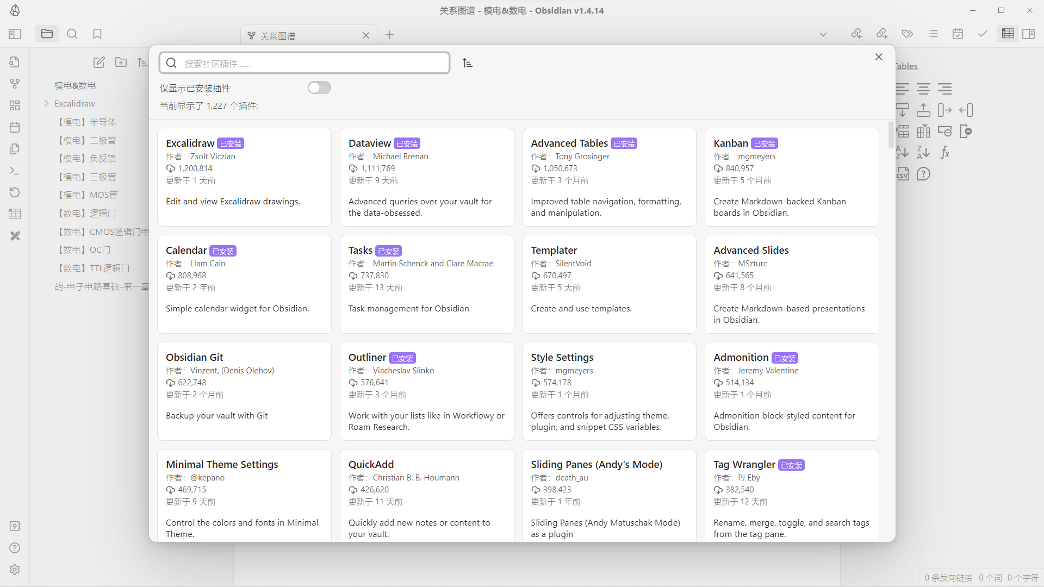Open settings gear icon
Screen dimensions: 1044x587
click(x=15, y=570)
